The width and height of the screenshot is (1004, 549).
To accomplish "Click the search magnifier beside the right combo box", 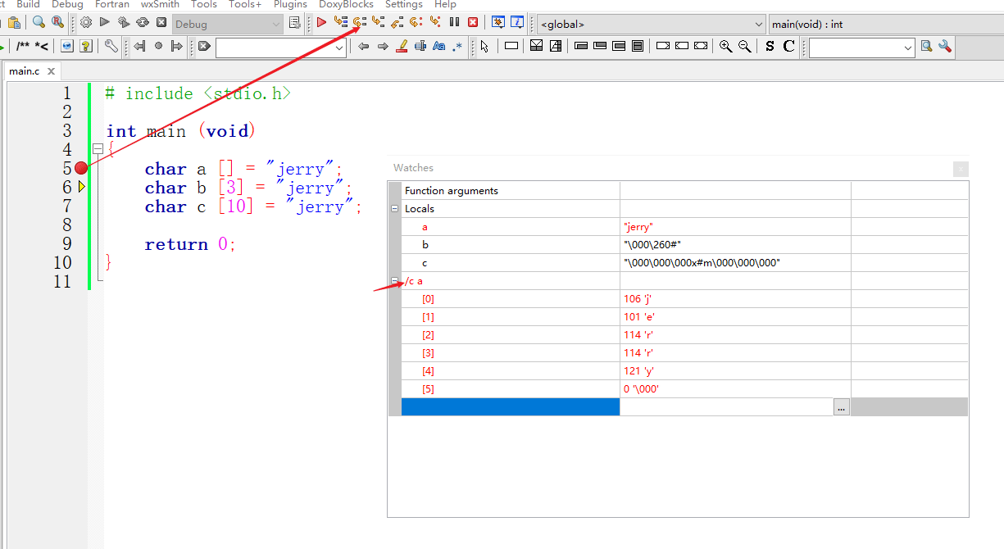I will pos(926,47).
